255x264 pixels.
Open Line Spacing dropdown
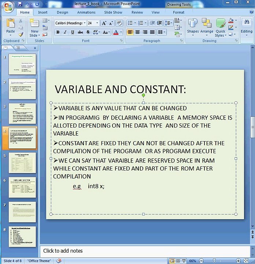169,23
